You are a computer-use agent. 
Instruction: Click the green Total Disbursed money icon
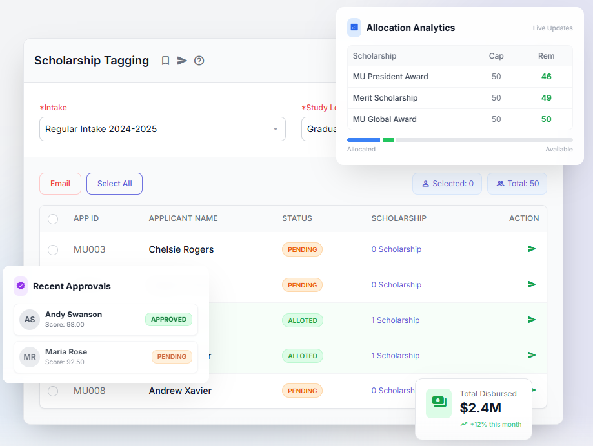pos(439,402)
